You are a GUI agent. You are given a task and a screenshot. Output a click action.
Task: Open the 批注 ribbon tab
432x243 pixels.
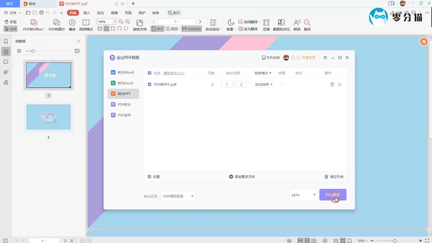click(x=100, y=12)
